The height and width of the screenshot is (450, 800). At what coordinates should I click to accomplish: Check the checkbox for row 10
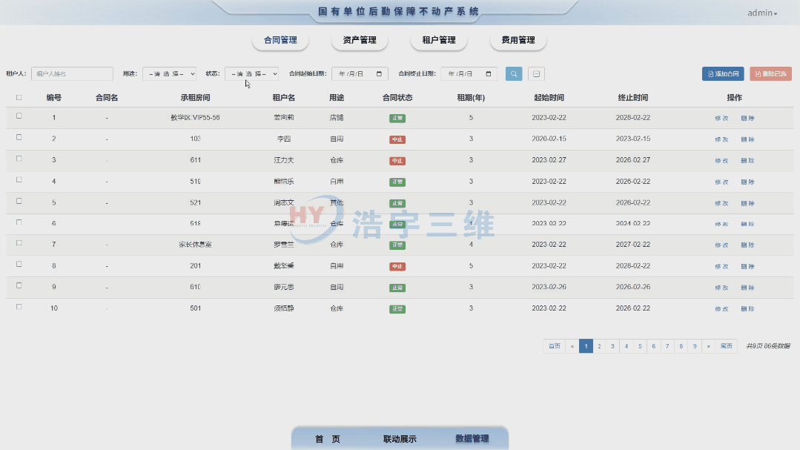[19, 307]
